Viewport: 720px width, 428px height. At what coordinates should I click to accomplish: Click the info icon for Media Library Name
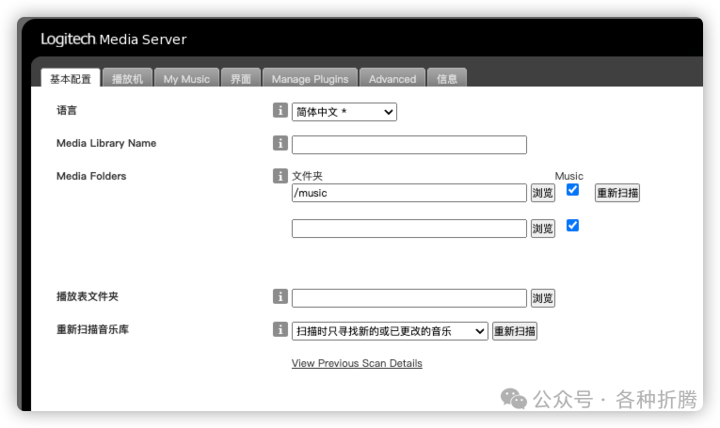(280, 143)
